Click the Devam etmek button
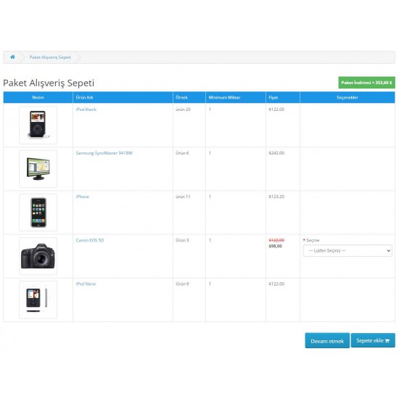Image resolution: width=399 pixels, height=399 pixels. 327,341
